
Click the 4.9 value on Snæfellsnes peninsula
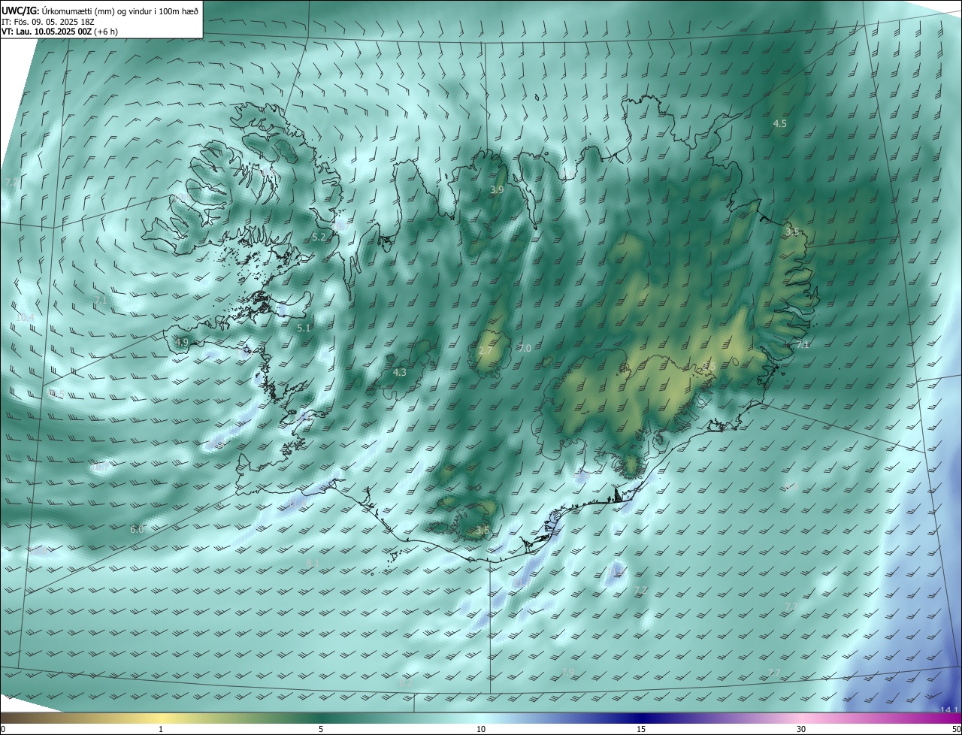[x=182, y=342]
